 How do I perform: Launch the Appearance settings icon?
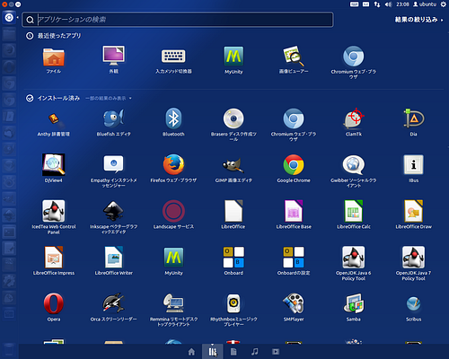113,56
